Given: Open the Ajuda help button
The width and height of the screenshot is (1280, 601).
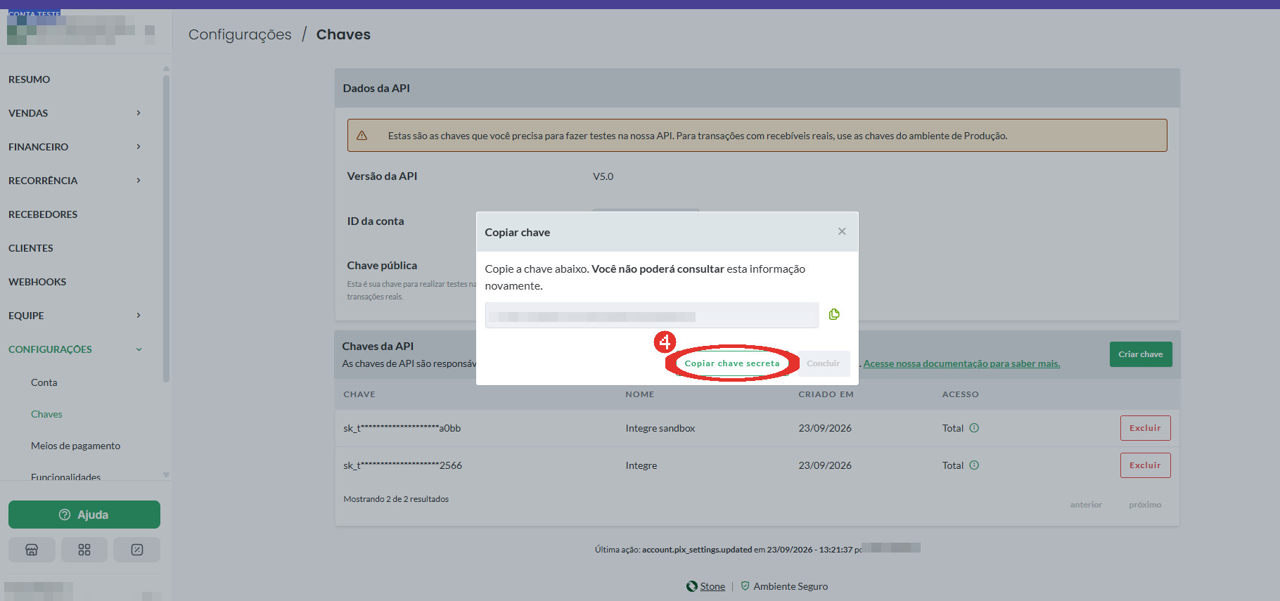Looking at the screenshot, I should click(84, 515).
